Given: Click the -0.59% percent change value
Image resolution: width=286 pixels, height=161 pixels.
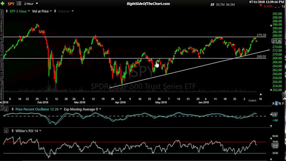Looking at the screenshot, I should (x=268, y=6).
